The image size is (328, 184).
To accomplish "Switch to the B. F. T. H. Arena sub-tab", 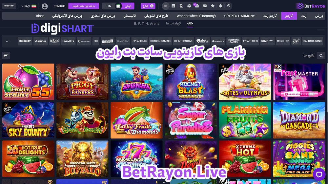I will pos(147,24).
